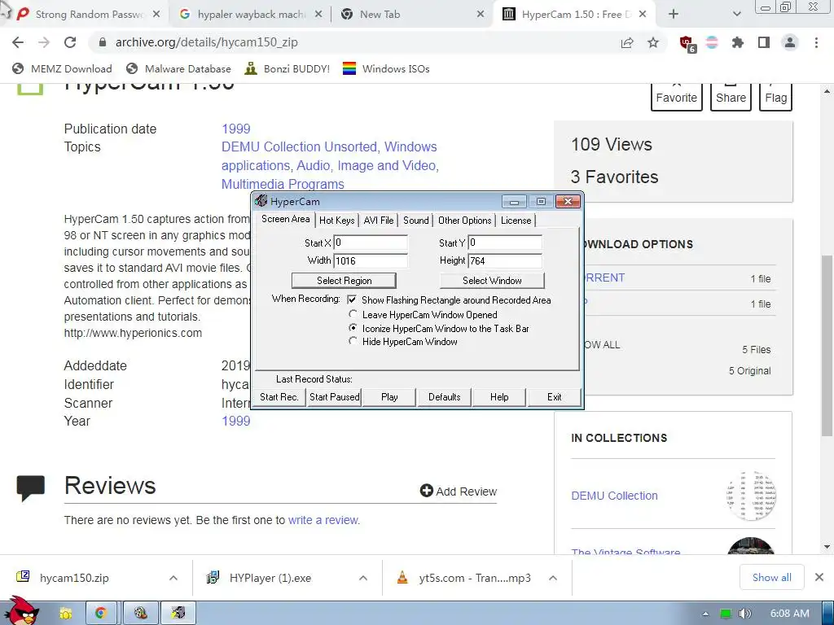The height and width of the screenshot is (625, 834).
Task: Click the Chrome taskbar icon
Action: click(x=102, y=614)
